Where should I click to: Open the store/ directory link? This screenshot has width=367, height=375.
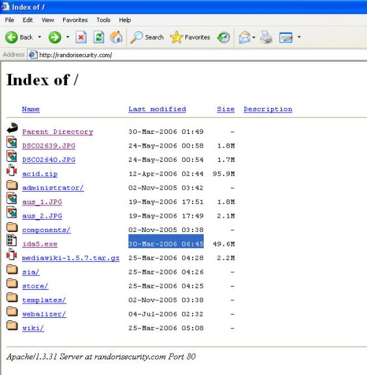(x=35, y=286)
